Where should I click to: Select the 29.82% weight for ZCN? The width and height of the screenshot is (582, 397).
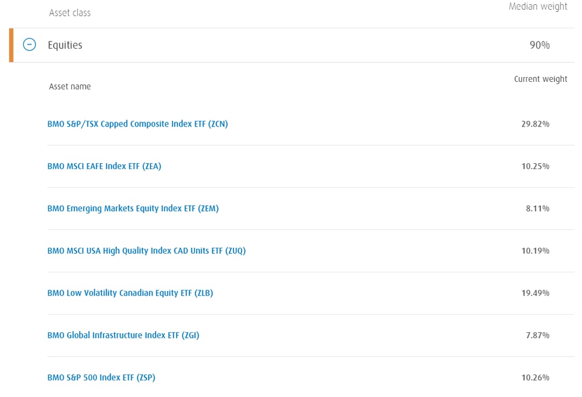(x=535, y=124)
